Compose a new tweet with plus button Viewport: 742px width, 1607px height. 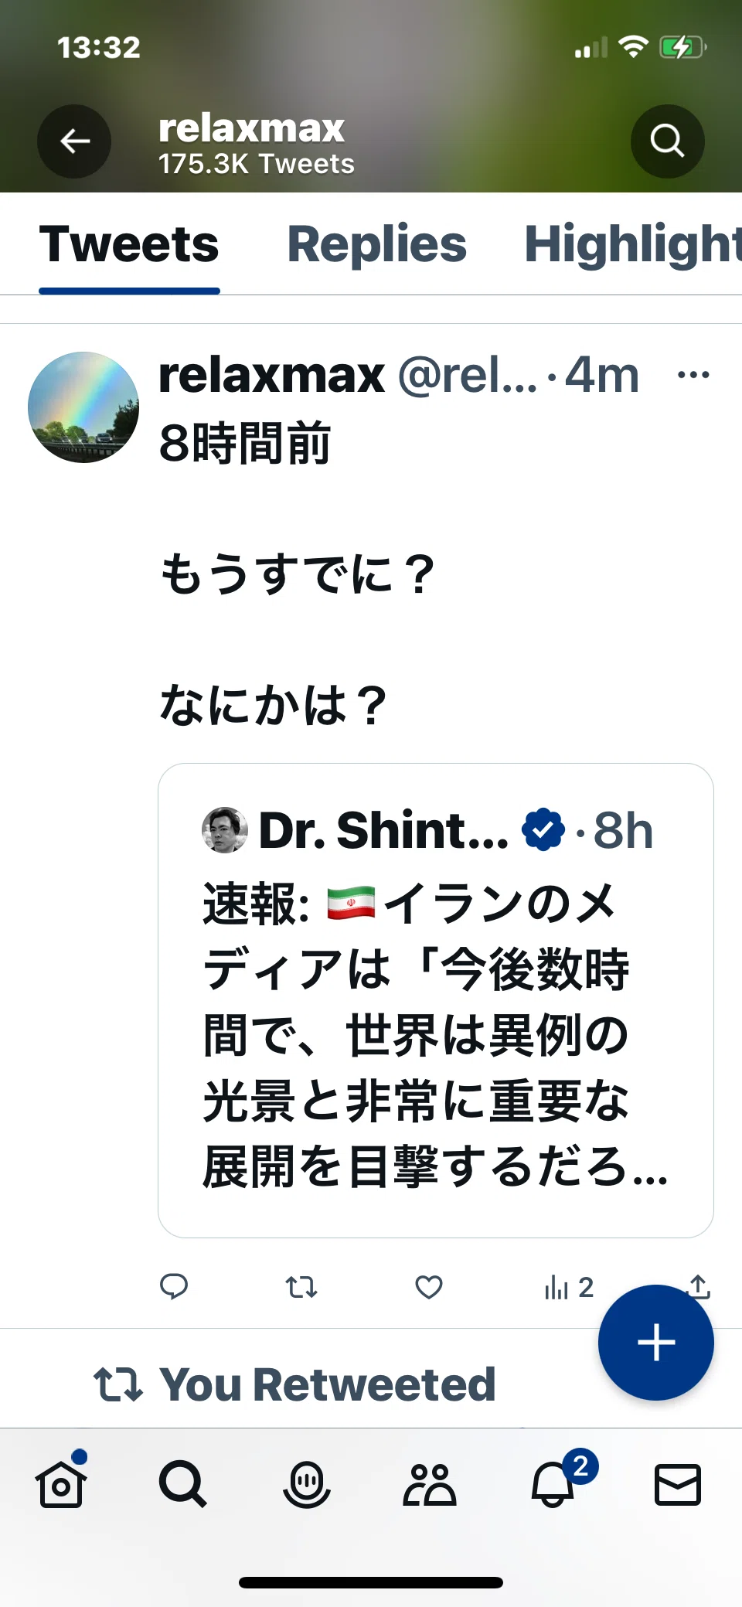coord(655,1343)
